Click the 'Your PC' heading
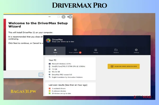Image resolution: width=159 pixels, height=105 pixels. click(52, 60)
